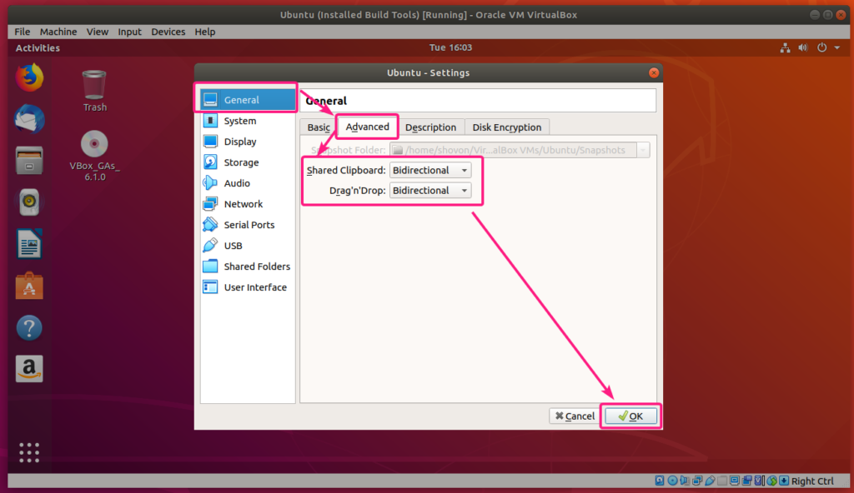Image resolution: width=854 pixels, height=493 pixels.
Task: Click the network status icon in VM status bar
Action: (697, 481)
